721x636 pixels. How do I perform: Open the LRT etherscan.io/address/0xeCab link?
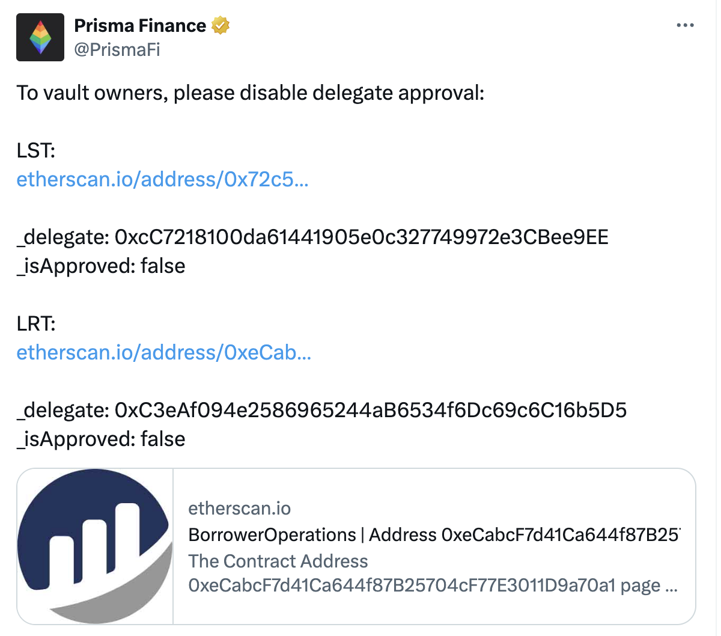tap(163, 353)
